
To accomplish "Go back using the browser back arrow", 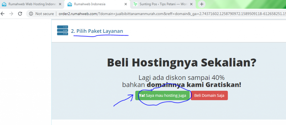I will [3, 14].
